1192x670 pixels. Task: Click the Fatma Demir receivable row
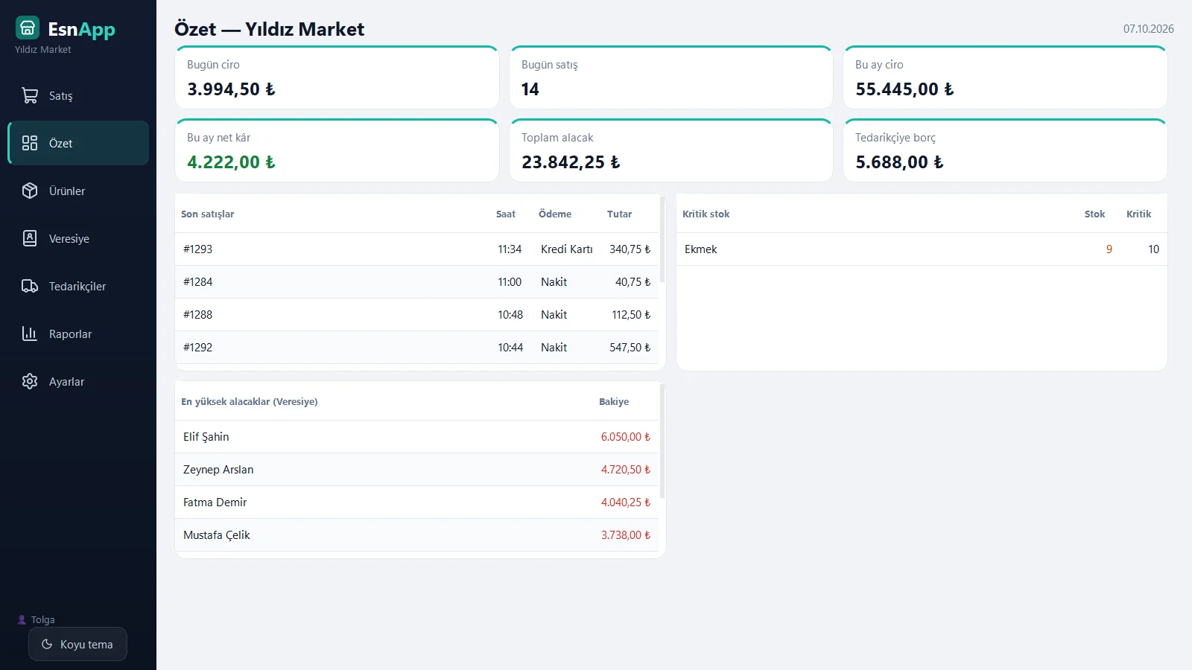pos(417,502)
